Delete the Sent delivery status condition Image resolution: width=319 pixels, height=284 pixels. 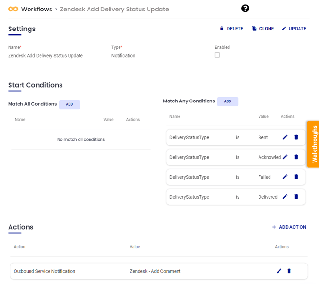pos(296,137)
